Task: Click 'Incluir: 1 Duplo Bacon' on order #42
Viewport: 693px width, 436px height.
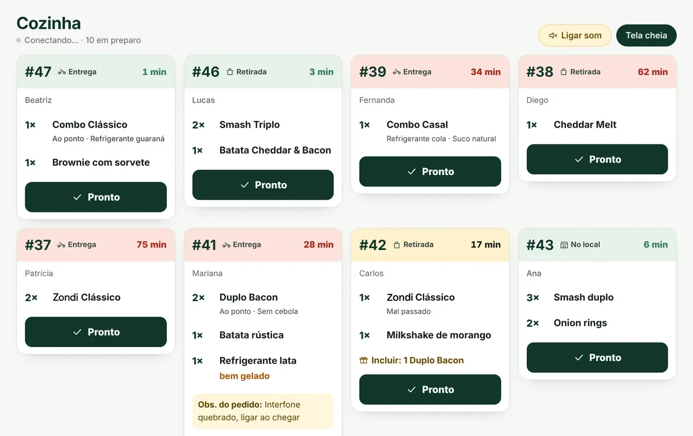Action: tap(418, 360)
